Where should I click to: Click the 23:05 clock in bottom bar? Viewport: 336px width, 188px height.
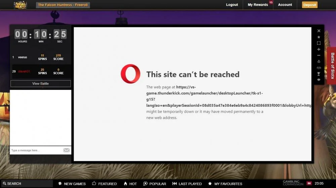(x=319, y=183)
